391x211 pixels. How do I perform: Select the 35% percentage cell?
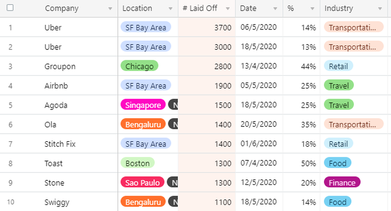301,124
